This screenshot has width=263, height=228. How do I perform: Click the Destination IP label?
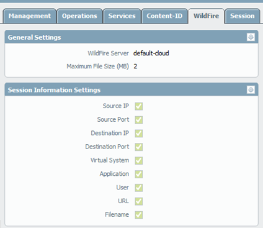110,133
